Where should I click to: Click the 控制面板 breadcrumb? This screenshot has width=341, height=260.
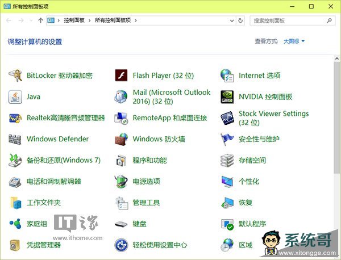click(74, 20)
